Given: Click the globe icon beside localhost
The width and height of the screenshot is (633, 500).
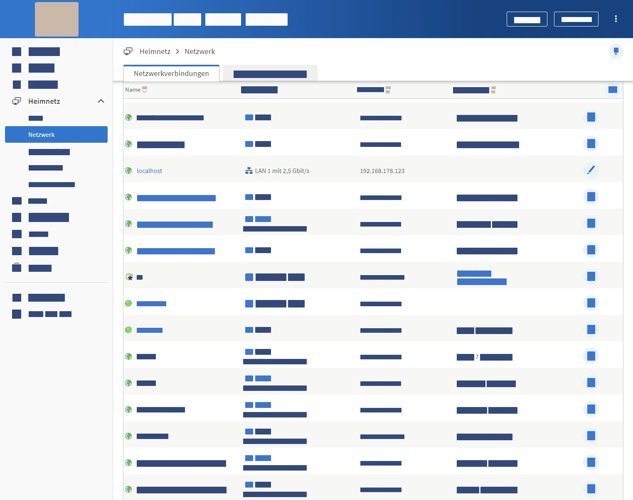Looking at the screenshot, I should click(128, 171).
